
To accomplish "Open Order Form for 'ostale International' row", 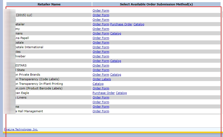I will point(101,47).
